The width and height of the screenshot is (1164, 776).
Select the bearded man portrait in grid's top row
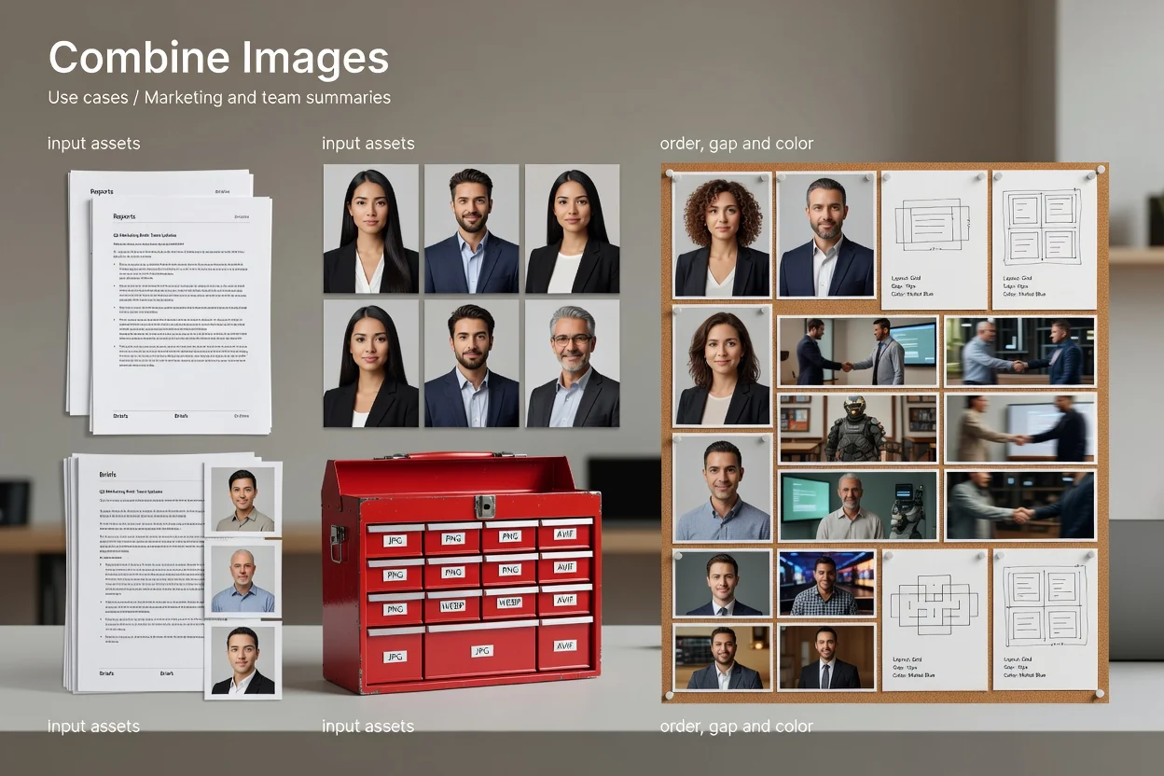(472, 229)
